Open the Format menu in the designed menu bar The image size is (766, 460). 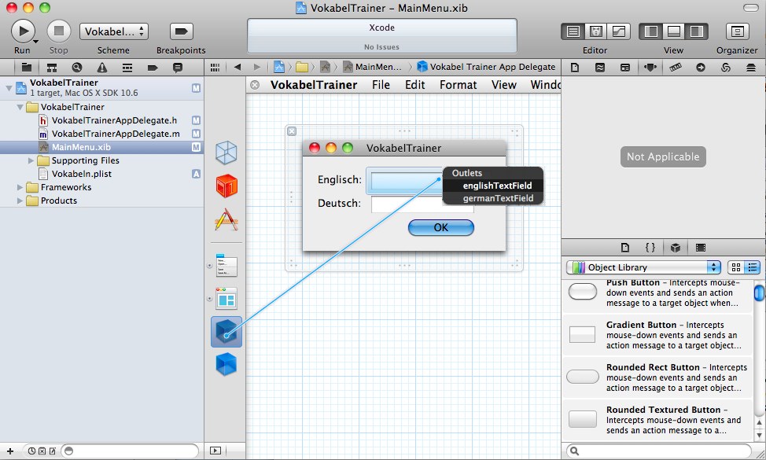(458, 85)
